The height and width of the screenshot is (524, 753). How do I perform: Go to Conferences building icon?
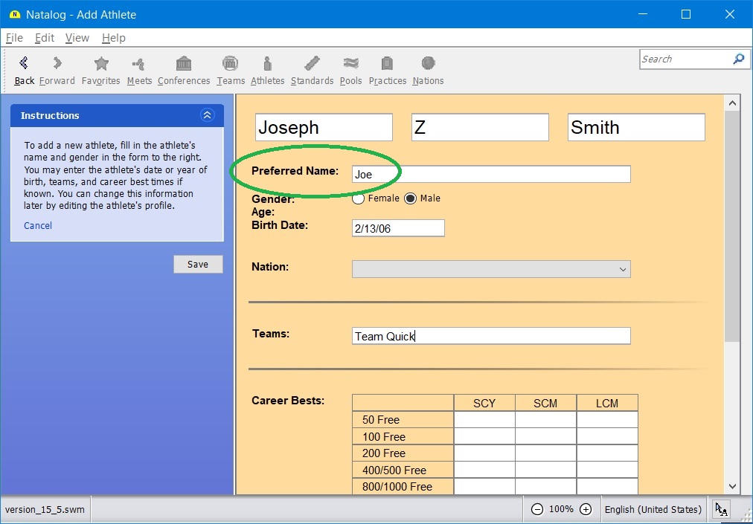click(x=184, y=64)
